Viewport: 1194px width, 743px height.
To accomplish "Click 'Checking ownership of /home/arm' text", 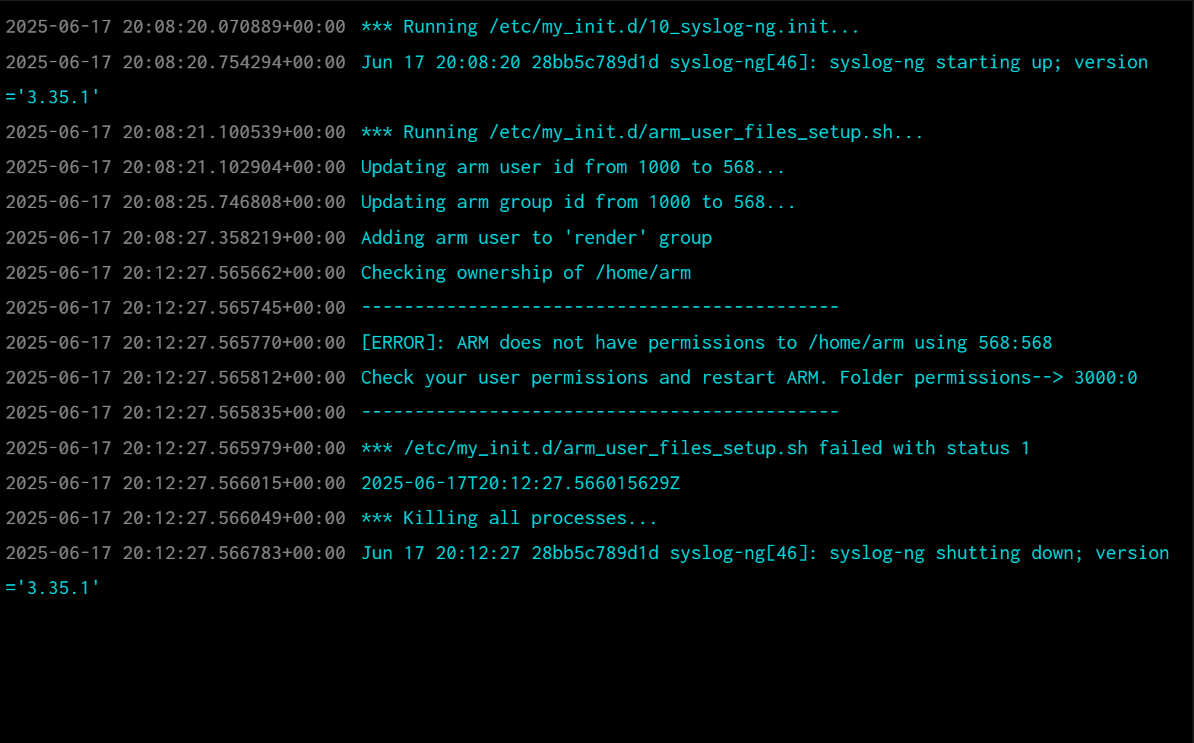I will [x=526, y=273].
